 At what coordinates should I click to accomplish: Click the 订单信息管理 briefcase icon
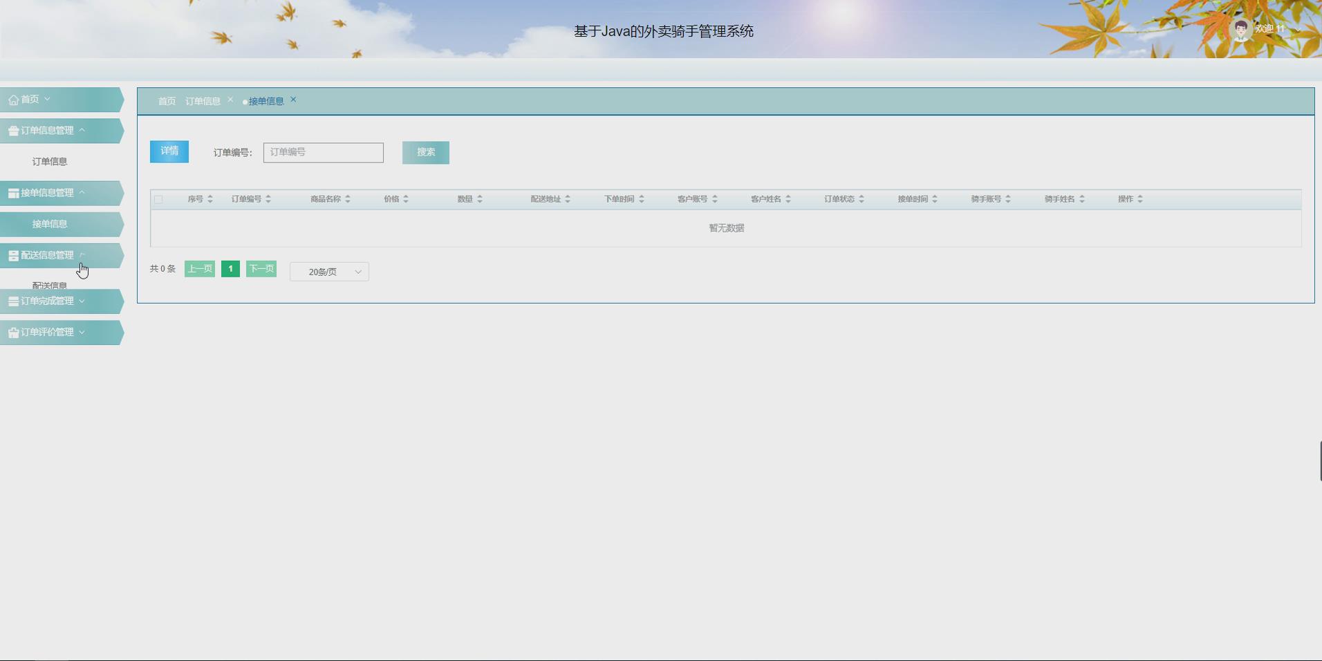(13, 130)
